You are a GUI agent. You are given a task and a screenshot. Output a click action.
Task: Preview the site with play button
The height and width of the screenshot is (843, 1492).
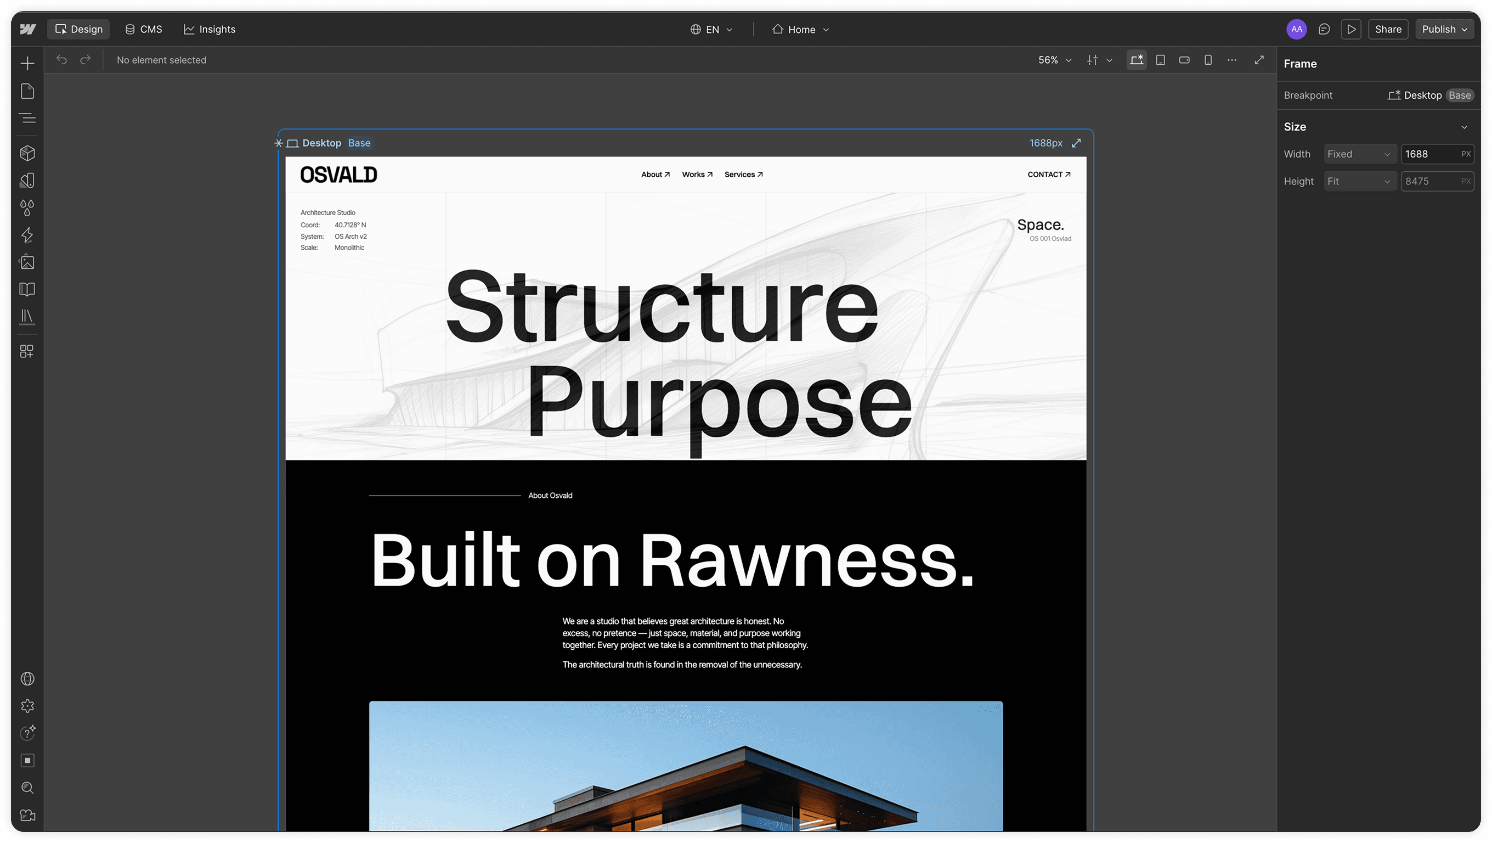pyautogui.click(x=1351, y=29)
